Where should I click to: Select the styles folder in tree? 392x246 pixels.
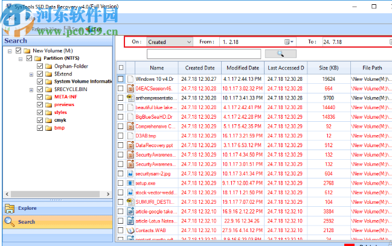pos(60,113)
